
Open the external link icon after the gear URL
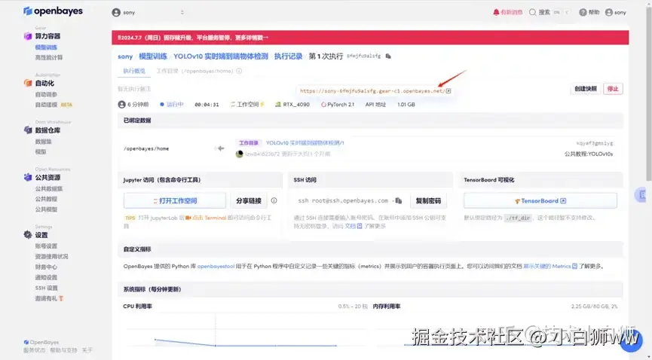click(448, 91)
